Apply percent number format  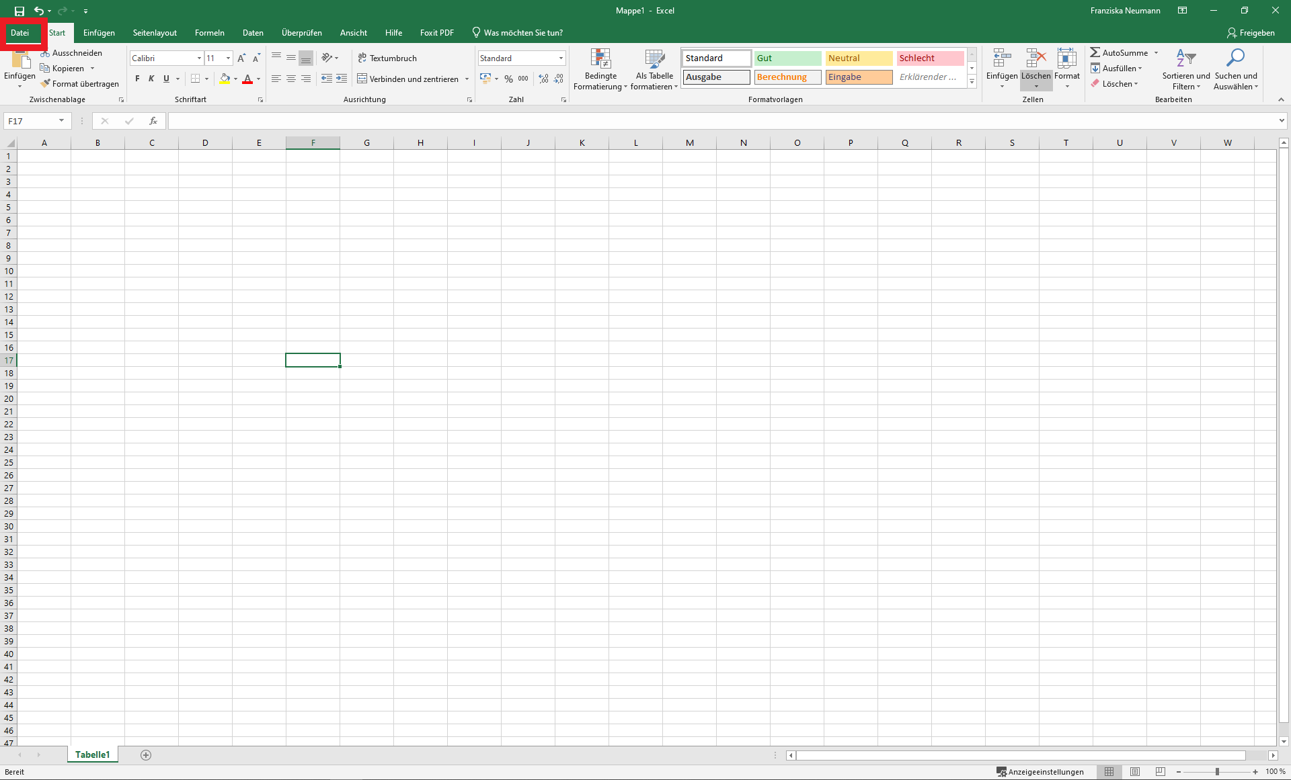(508, 79)
